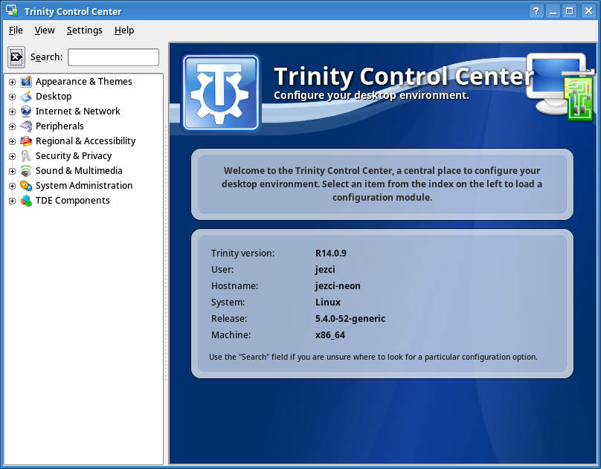Select the Appearance & Themes category icon

pos(26,81)
